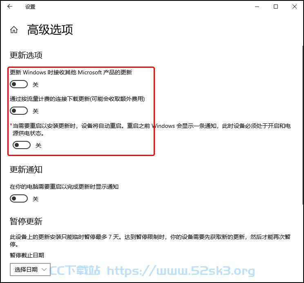Minimize the 设置 window

(257, 7)
